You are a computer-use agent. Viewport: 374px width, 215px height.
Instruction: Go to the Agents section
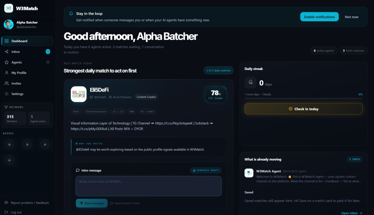(27, 62)
